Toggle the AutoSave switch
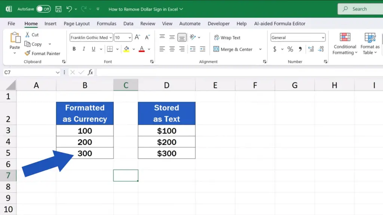This screenshot has height=215, width=383. tap(43, 9)
